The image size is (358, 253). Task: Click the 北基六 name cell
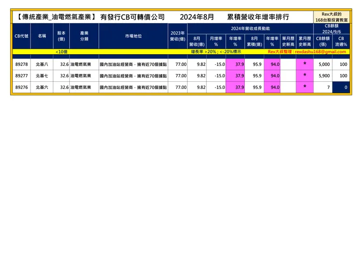click(x=42, y=87)
